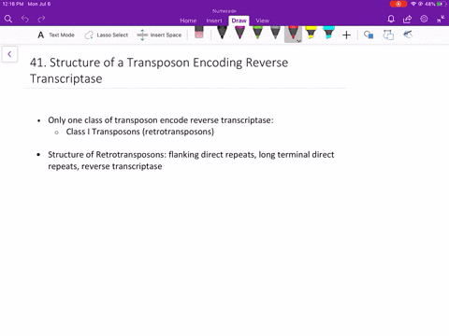Select the eraser tool
449x336 pixels.
coord(199,33)
